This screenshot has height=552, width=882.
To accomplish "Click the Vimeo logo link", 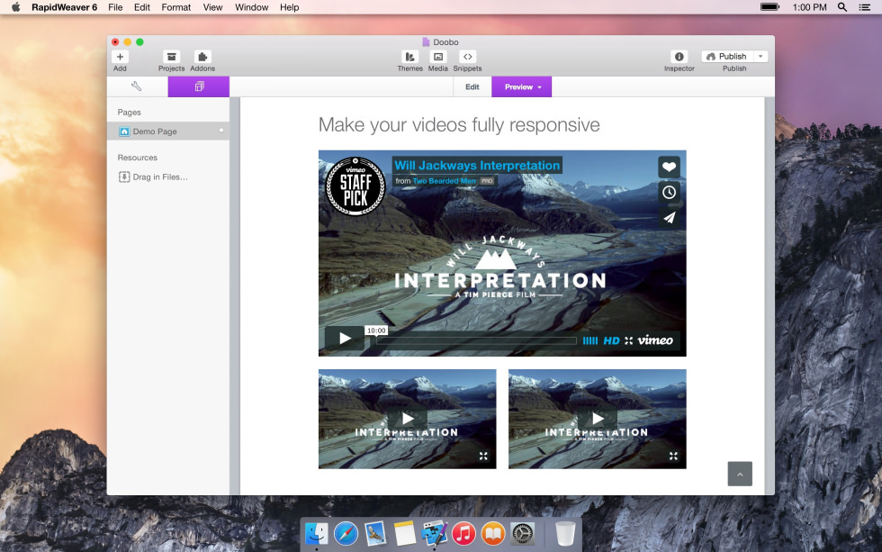I will (655, 339).
